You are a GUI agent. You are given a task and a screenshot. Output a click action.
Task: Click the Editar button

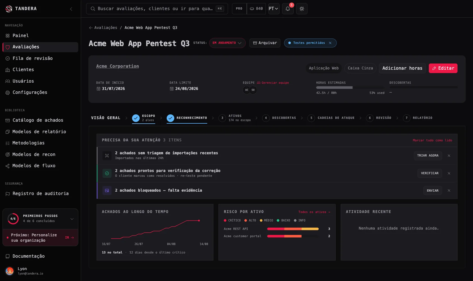click(443, 68)
